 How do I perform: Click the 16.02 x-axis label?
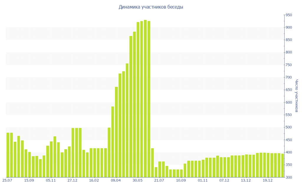(x=94, y=180)
